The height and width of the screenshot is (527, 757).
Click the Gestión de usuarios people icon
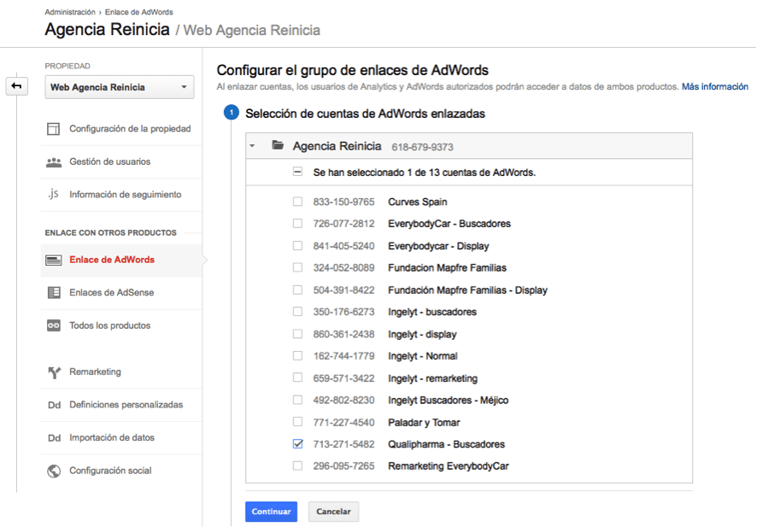click(54, 161)
